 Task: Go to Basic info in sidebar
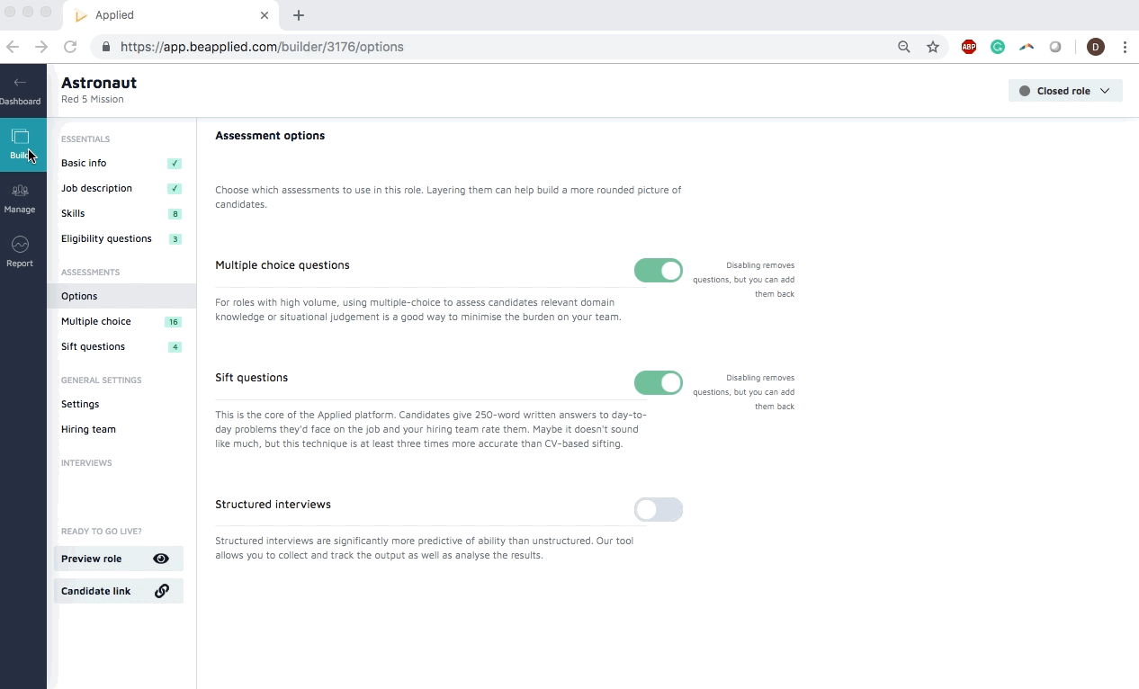[x=84, y=163]
